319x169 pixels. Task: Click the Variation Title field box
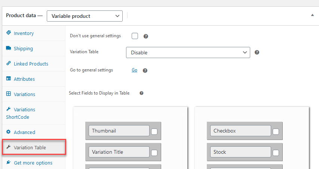coord(119,152)
